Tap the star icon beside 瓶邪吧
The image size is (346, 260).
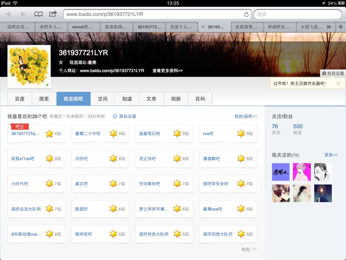(113, 209)
